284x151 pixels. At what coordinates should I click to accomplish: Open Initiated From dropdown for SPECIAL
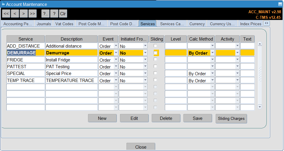coord(145,73)
